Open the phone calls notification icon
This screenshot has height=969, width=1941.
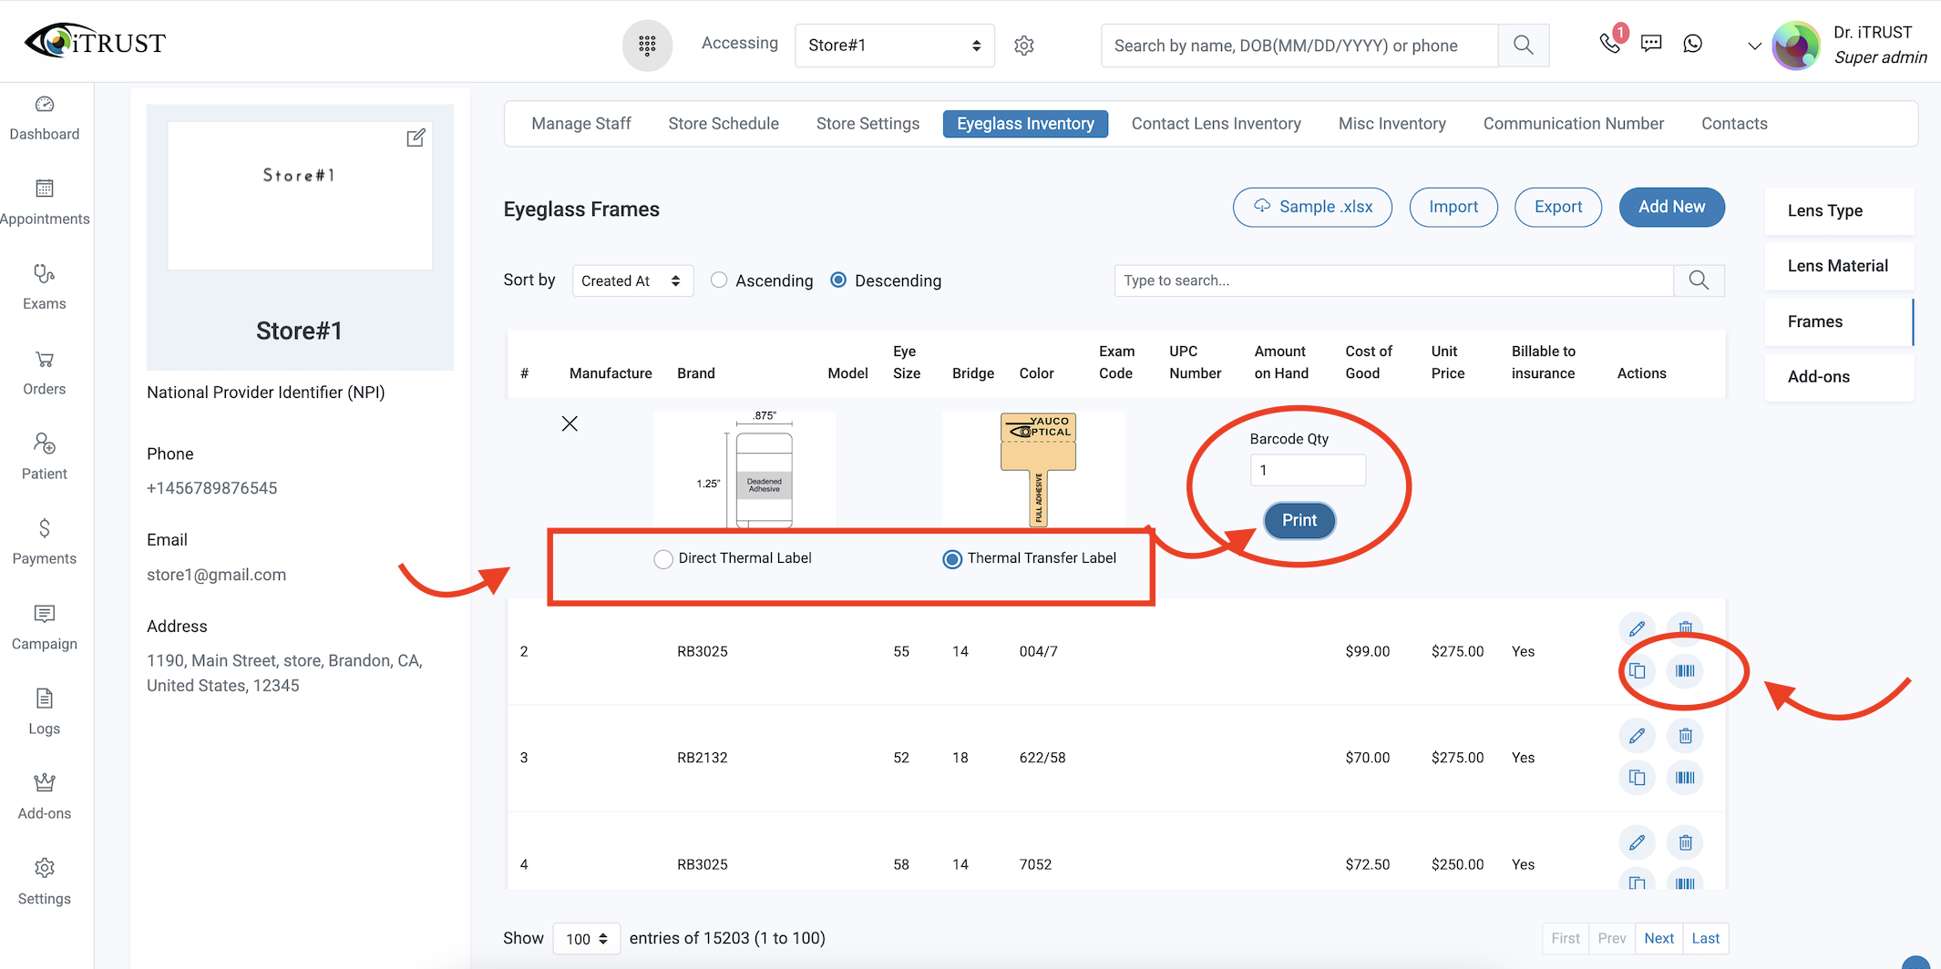(x=1611, y=42)
